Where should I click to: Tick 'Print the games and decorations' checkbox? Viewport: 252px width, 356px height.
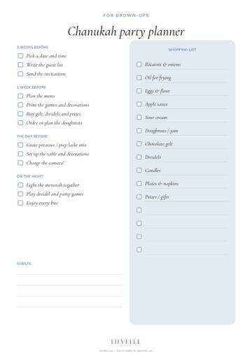tap(20, 105)
